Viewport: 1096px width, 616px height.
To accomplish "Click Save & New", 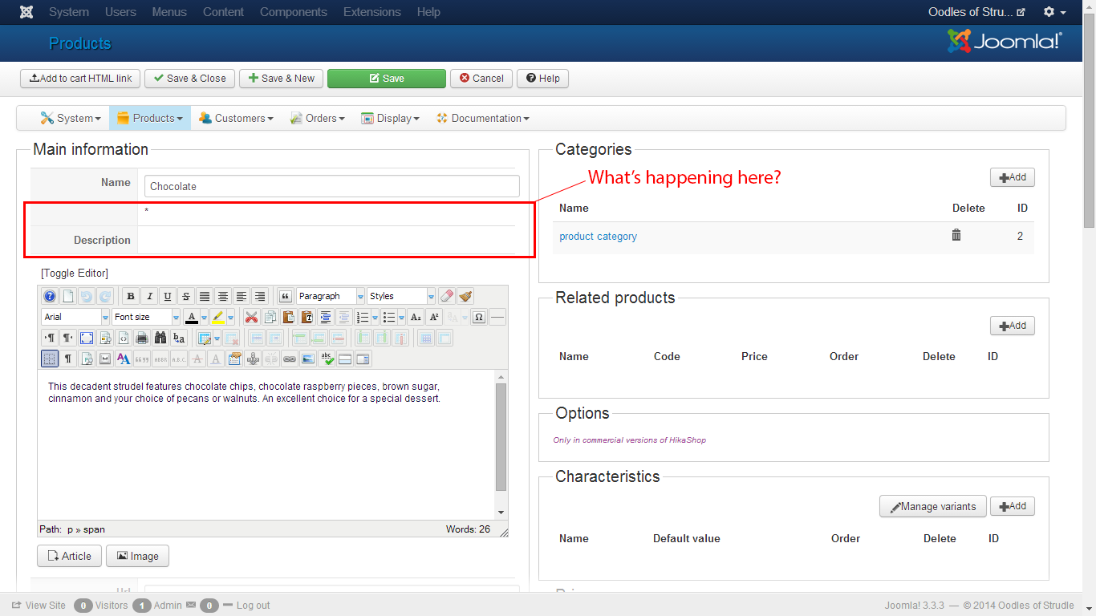I will [x=281, y=78].
